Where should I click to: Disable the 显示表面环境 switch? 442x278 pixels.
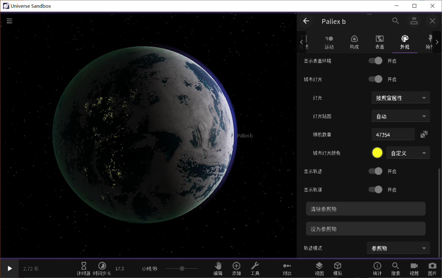pyautogui.click(x=375, y=61)
